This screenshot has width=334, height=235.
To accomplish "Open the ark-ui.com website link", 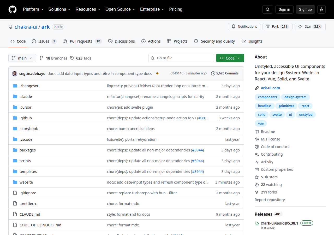I will (x=270, y=88).
